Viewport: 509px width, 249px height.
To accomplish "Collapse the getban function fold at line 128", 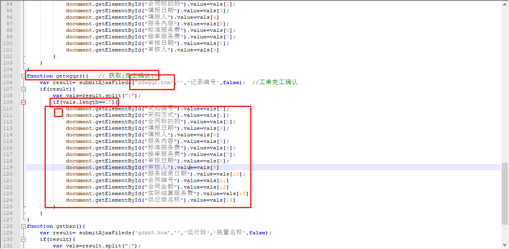I will pos(23,226).
